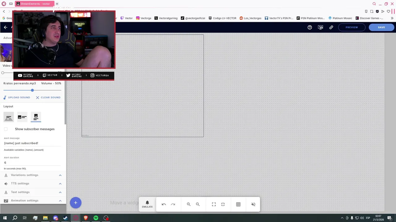Open the system volume tray icon
The width and height of the screenshot is (396, 222).
(362, 218)
